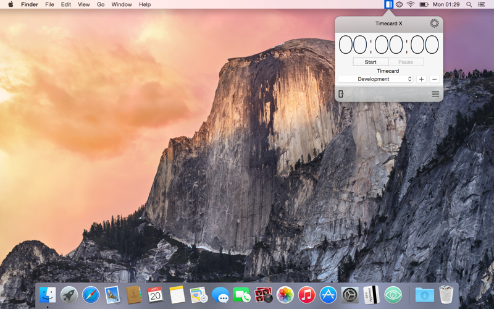Open the Wi-Fi status menu
Image resolution: width=494 pixels, height=309 pixels.
[411, 4]
